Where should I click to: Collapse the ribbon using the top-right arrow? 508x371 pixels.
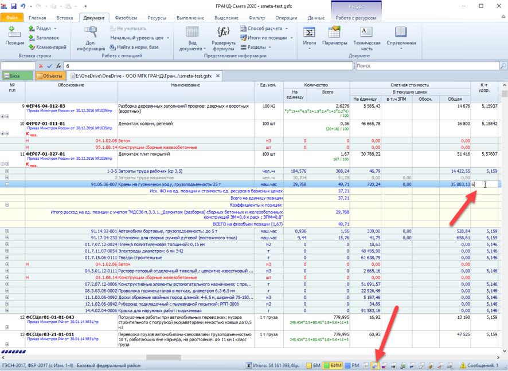(503, 17)
